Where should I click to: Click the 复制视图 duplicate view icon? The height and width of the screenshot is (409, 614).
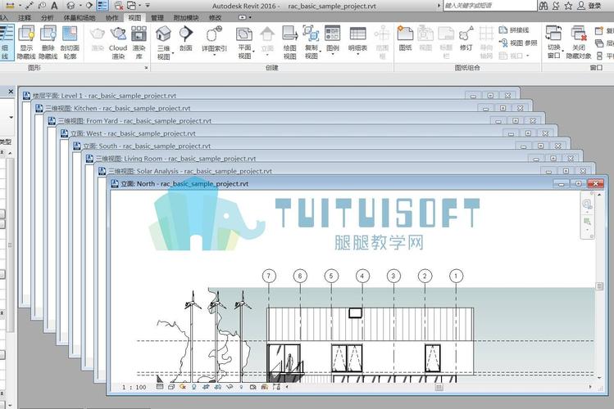[312, 34]
